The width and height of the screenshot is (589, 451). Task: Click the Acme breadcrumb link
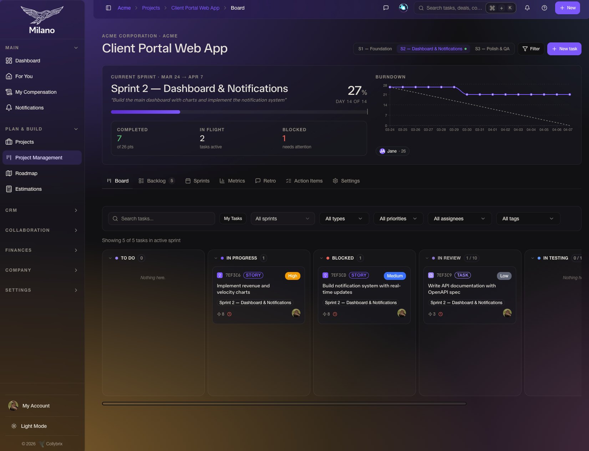coord(124,8)
